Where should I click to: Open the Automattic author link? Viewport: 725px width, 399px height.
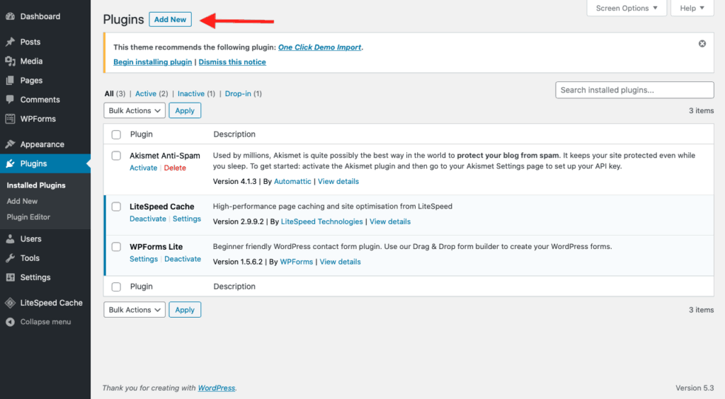click(x=292, y=182)
